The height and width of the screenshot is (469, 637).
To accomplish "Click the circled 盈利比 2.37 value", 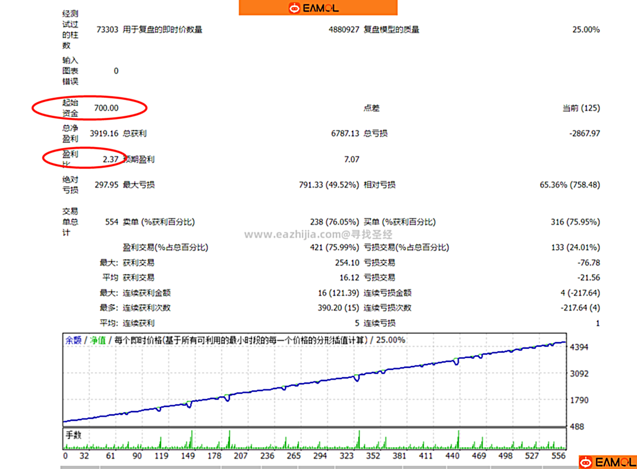I will click(111, 159).
